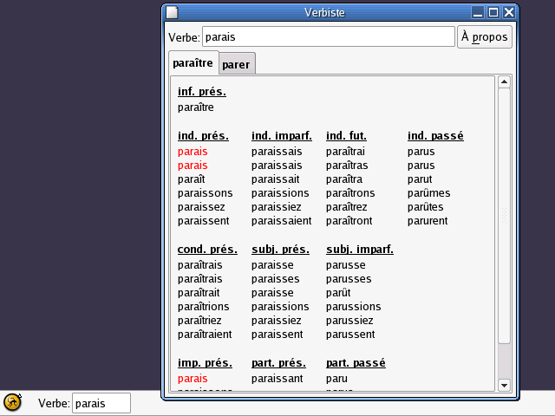This screenshot has height=416, width=555.
Task: Switch to the parer tab
Action: coord(236,64)
